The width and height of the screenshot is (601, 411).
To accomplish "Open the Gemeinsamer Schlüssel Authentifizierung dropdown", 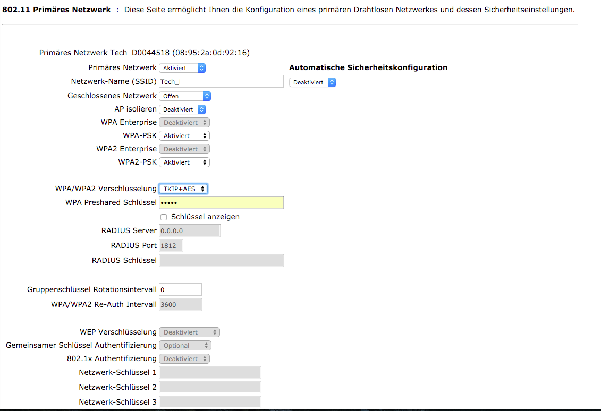I will point(185,346).
